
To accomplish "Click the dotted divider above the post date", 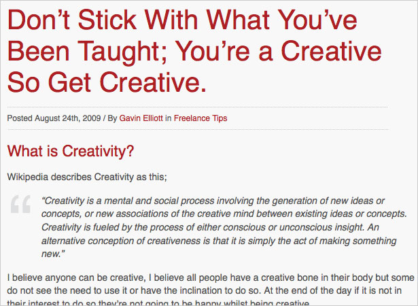I will pos(198,107).
